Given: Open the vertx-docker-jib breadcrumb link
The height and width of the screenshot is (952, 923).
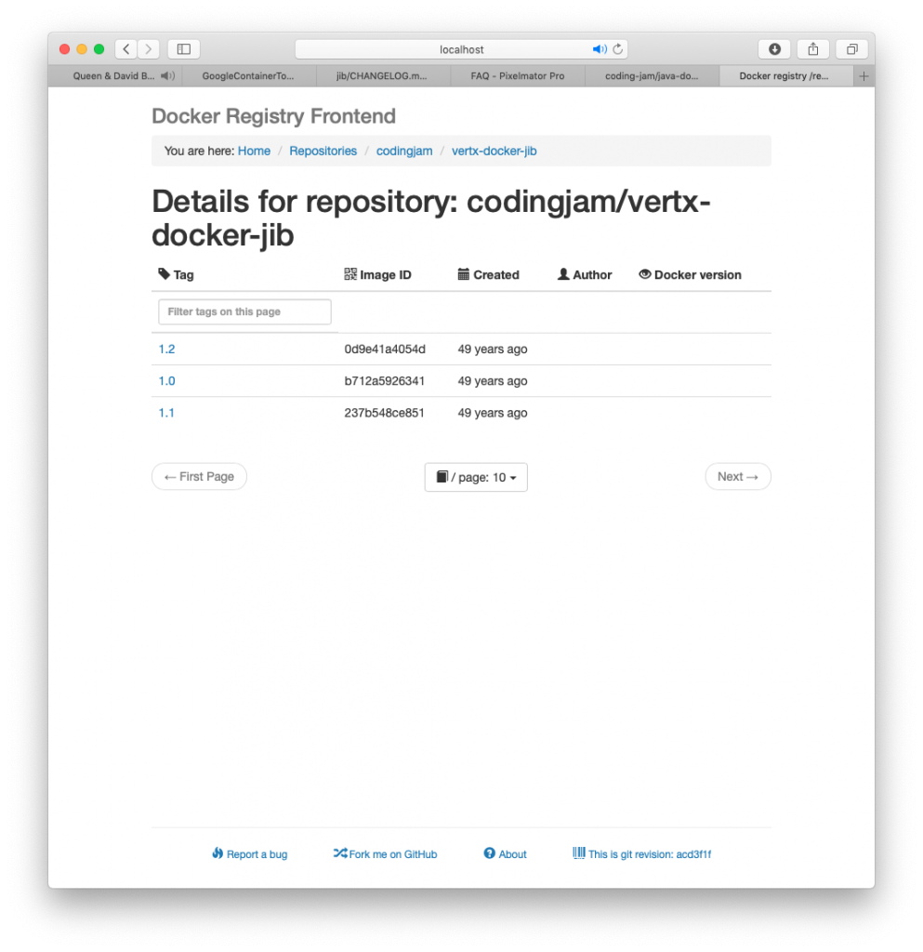Looking at the screenshot, I should [494, 151].
